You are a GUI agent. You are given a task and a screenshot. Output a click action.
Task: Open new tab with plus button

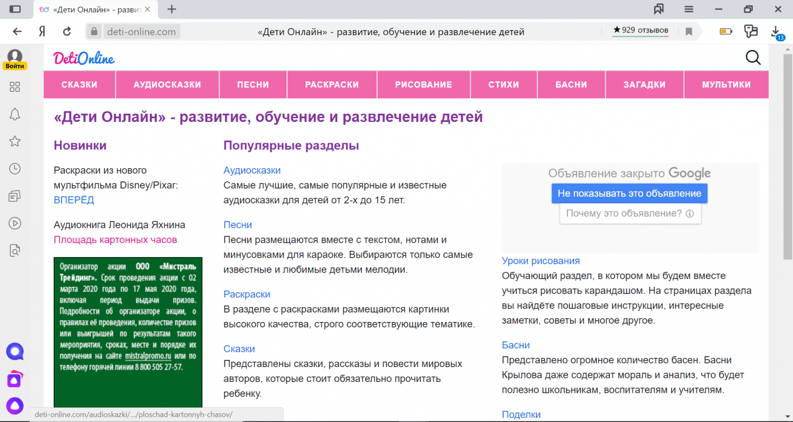[172, 9]
